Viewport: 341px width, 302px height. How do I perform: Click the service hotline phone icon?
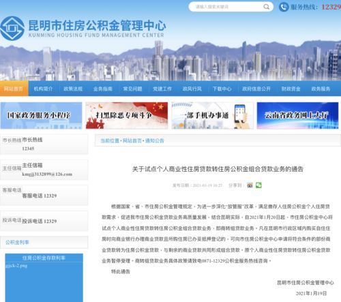pyautogui.click(x=284, y=7)
